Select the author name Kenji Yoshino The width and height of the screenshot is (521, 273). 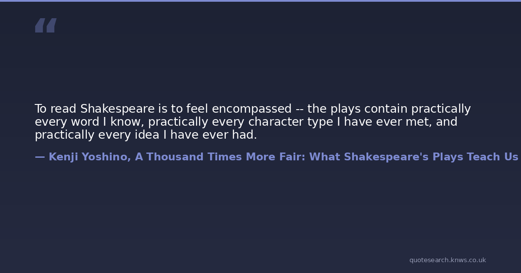[89, 157]
